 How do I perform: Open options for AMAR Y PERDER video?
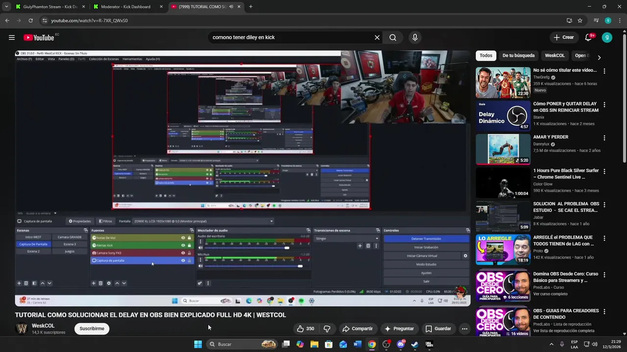pyautogui.click(x=604, y=138)
